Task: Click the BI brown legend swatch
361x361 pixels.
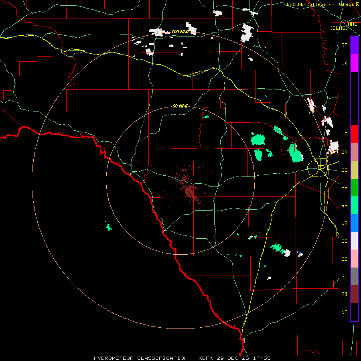Action: click(x=354, y=294)
